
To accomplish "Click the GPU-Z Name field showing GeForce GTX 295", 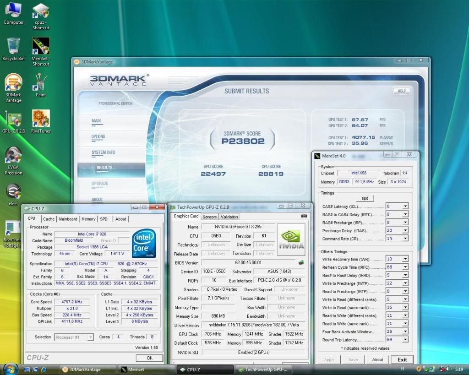I will point(238,227).
